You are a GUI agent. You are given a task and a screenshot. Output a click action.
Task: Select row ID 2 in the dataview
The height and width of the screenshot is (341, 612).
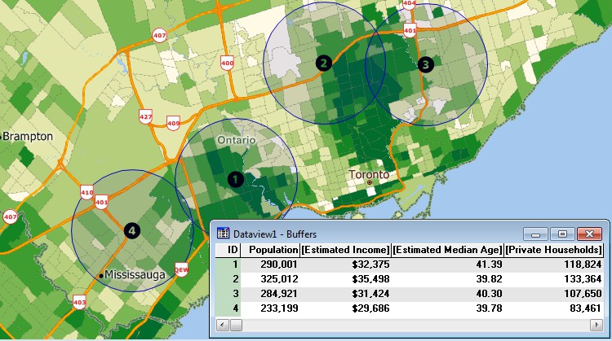(x=233, y=279)
